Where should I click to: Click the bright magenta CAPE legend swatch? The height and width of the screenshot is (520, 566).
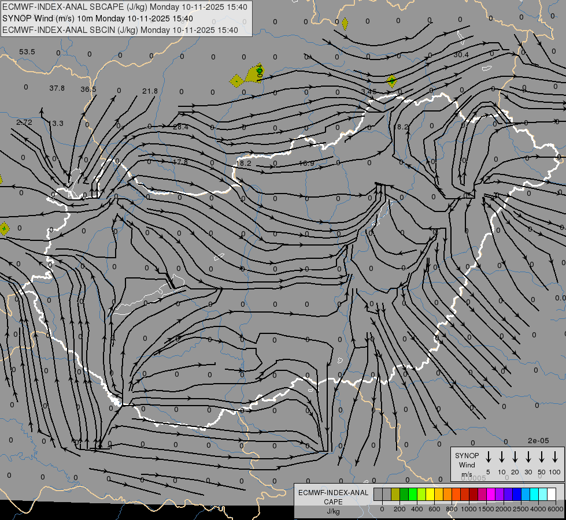pyautogui.click(x=491, y=495)
